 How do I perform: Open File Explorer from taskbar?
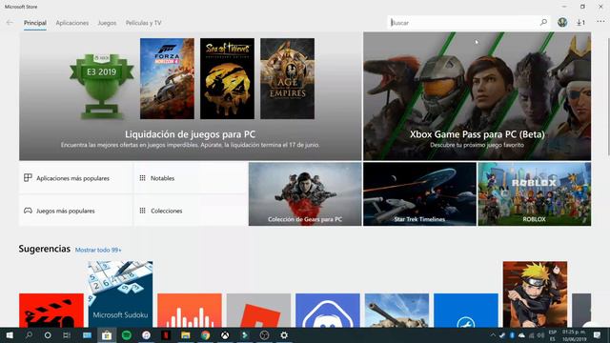tap(186, 335)
